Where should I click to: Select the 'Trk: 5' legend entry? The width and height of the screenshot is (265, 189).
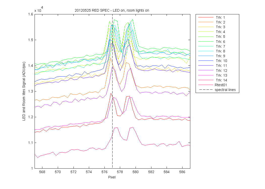tap(211, 37)
